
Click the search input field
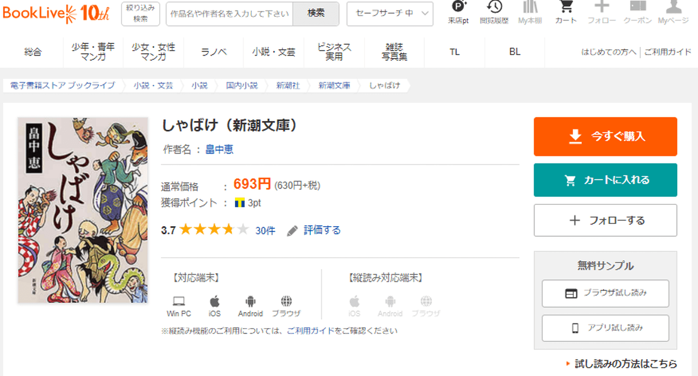[x=230, y=14]
